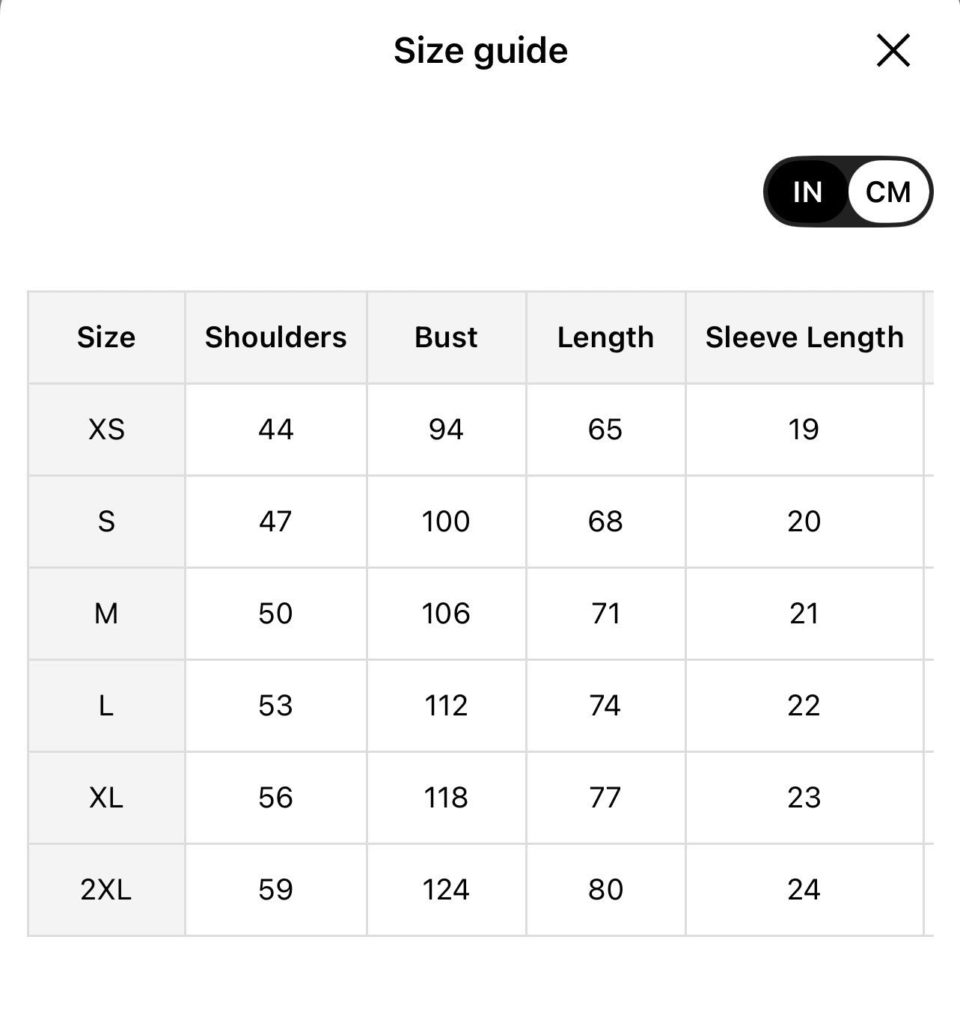Click the Sleeve Length column header

point(804,338)
